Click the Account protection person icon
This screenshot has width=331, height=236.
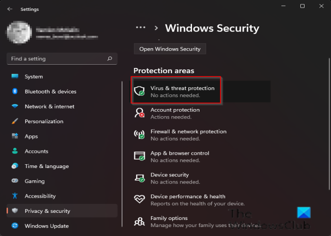tap(139, 113)
